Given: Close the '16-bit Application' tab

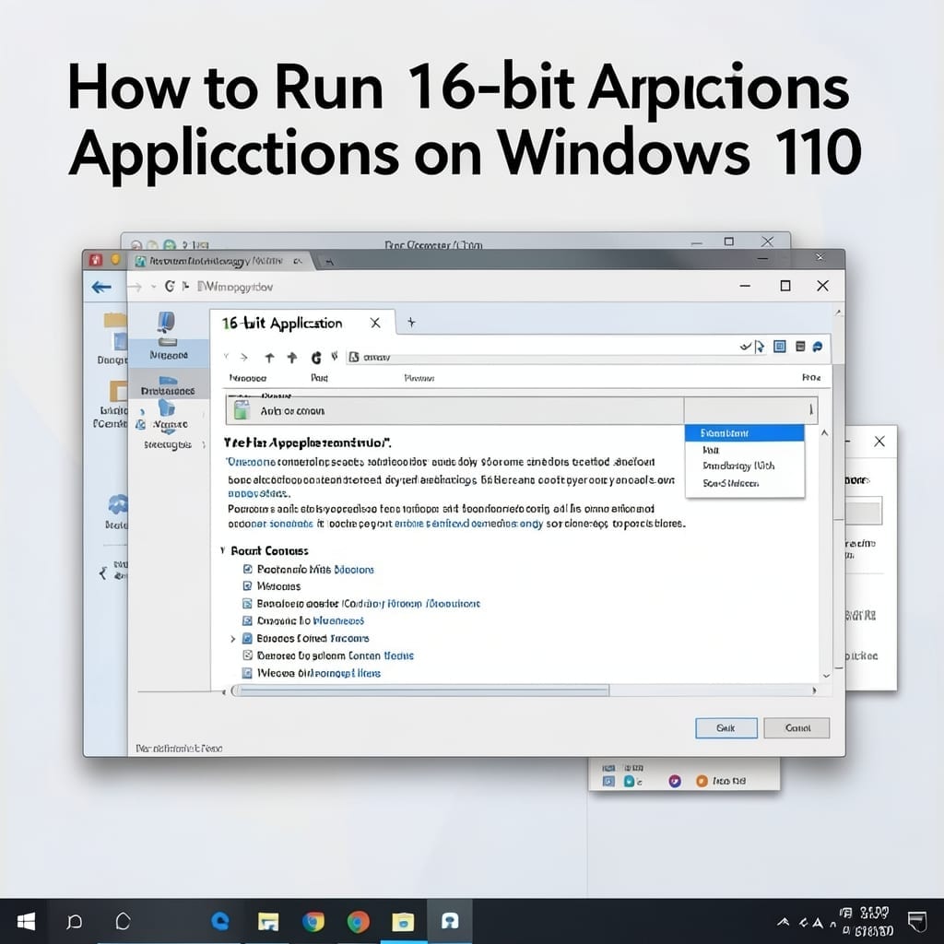Looking at the screenshot, I should (x=375, y=324).
